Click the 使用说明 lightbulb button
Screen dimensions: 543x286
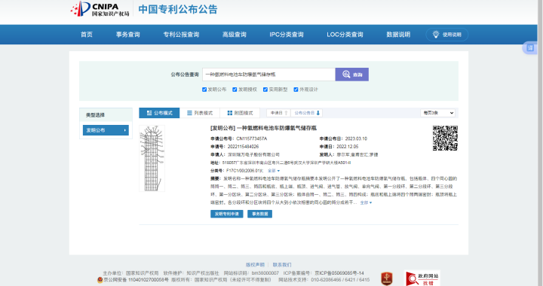(x=447, y=35)
